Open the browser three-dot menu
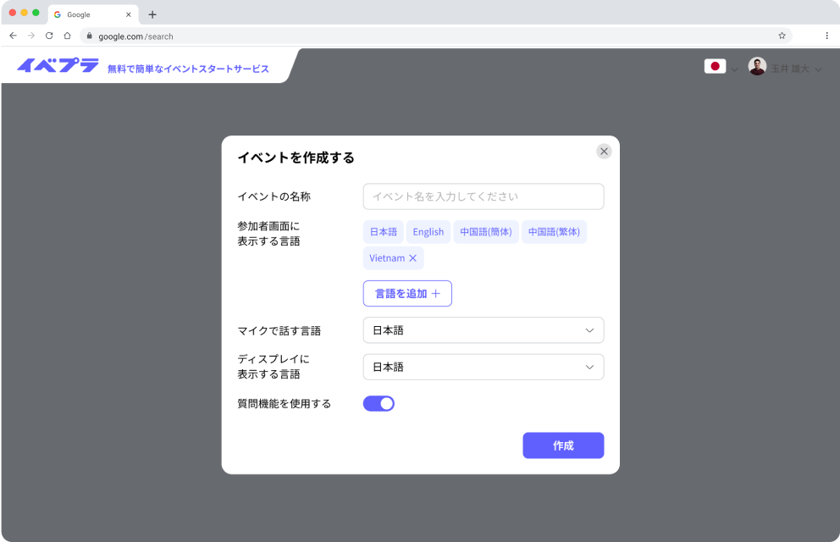 (826, 36)
